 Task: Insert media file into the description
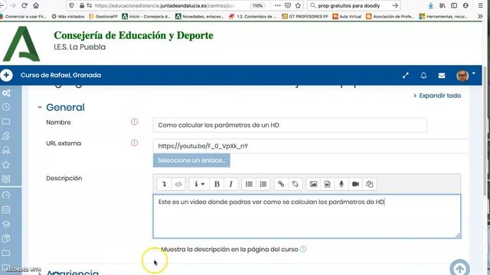327,184
